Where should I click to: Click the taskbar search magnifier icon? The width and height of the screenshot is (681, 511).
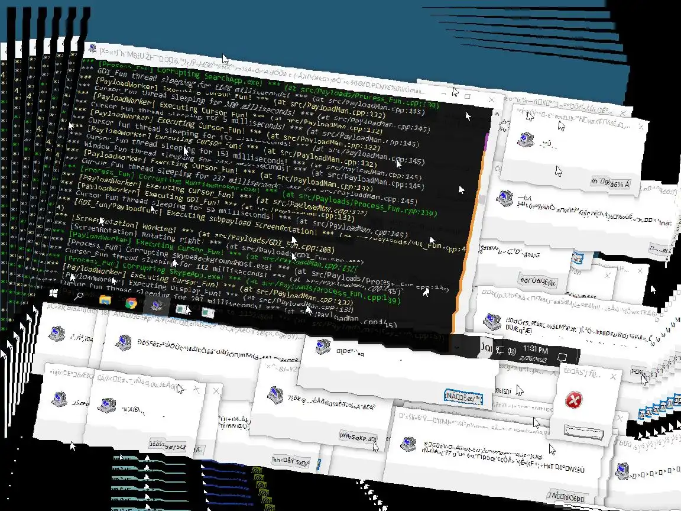[79, 297]
